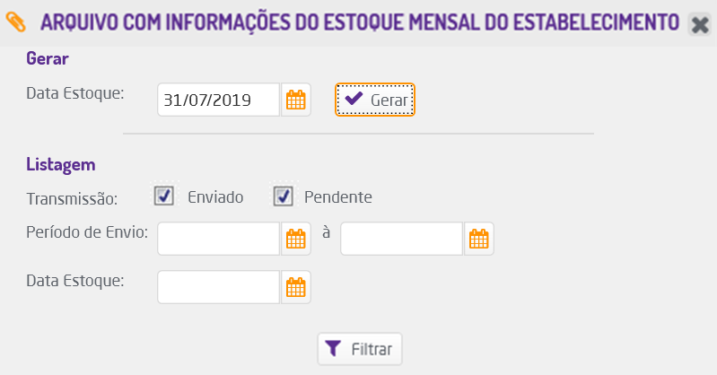Screen dimensions: 717x375
Task: Close the Arquivo com Informações do Estoque dialog
Action: pyautogui.click(x=699, y=24)
